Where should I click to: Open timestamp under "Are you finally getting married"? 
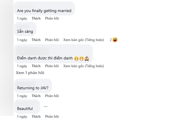(x=22, y=18)
